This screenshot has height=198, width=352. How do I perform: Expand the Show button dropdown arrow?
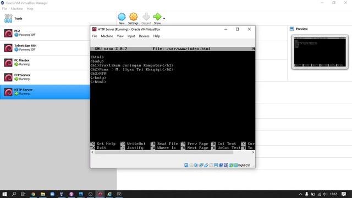(164, 18)
